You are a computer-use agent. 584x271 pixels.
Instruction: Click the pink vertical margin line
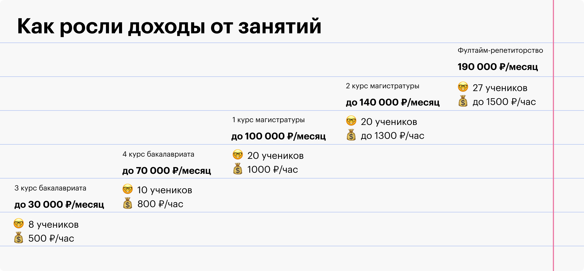[553, 135]
